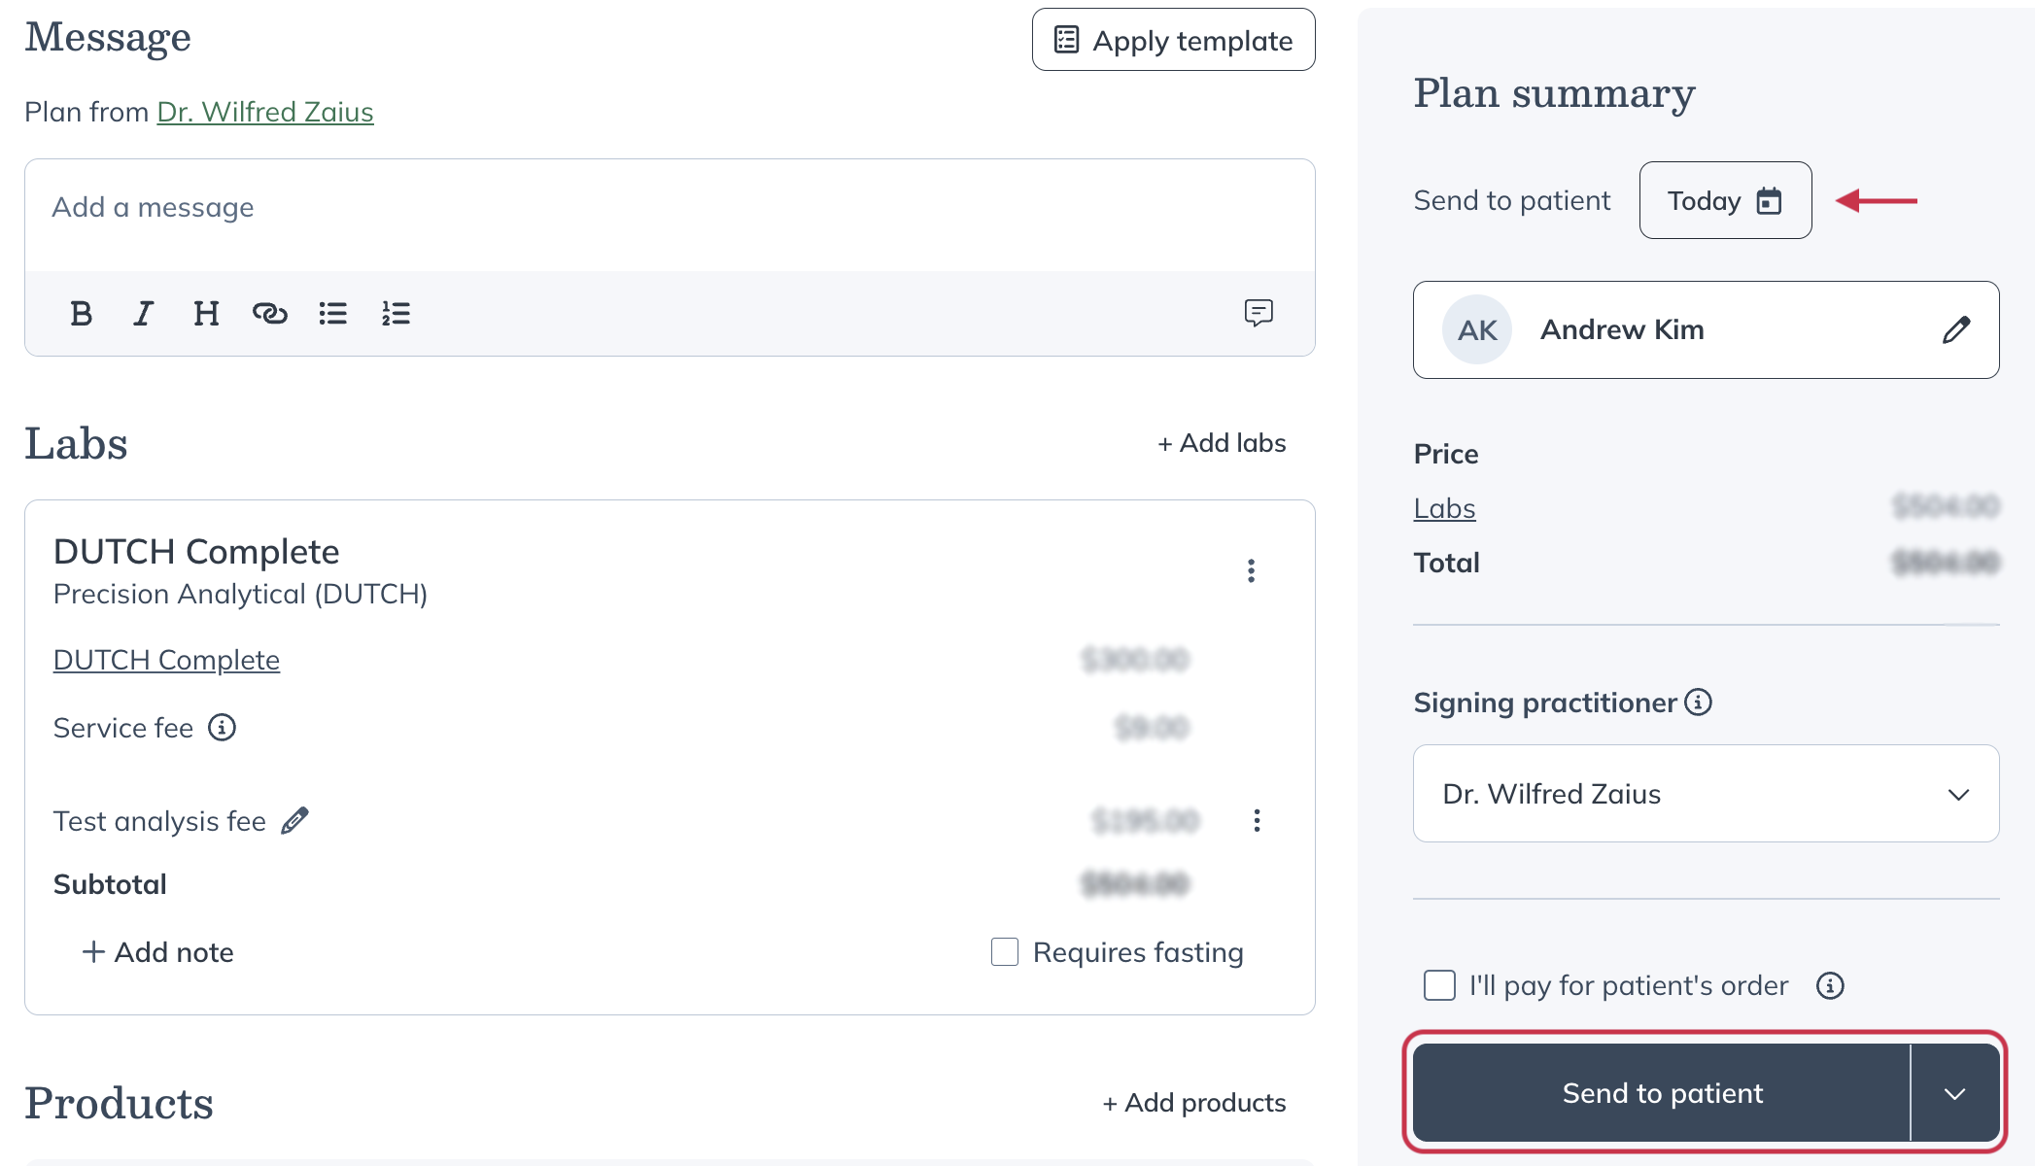The width and height of the screenshot is (2035, 1166).
Task: Click the message snippet icon in editor
Action: click(1259, 312)
